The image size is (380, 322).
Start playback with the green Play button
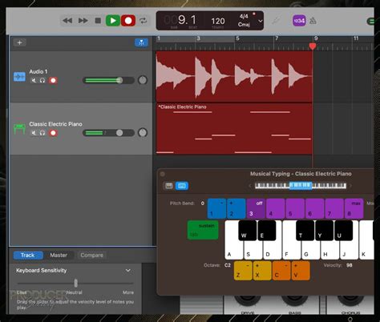[113, 21]
